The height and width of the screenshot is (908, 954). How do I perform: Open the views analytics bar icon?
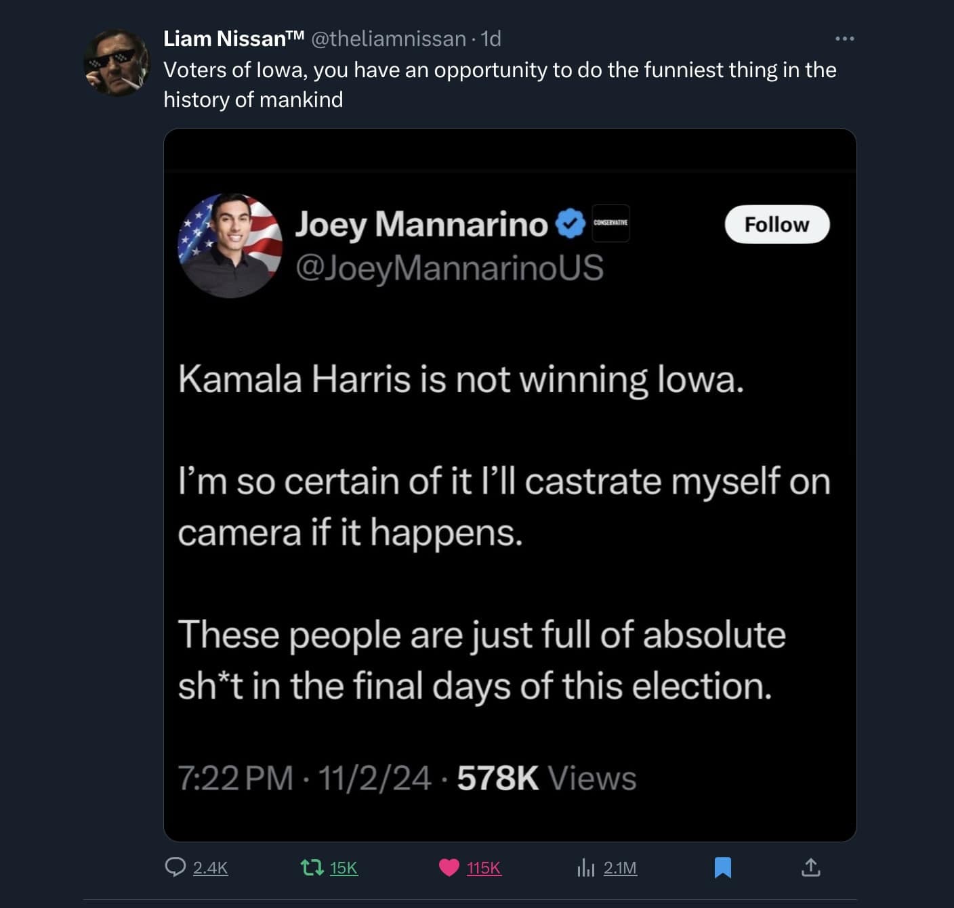[x=585, y=867]
